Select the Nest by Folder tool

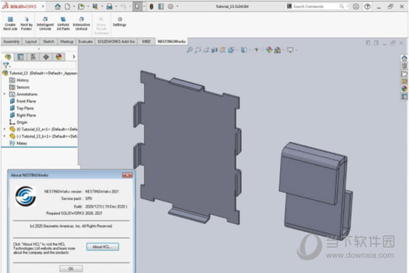point(27,24)
